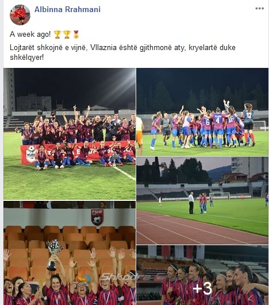This screenshot has height=305, width=269.
Task: Click the man in white shirt on field
Action: (x=191, y=203)
